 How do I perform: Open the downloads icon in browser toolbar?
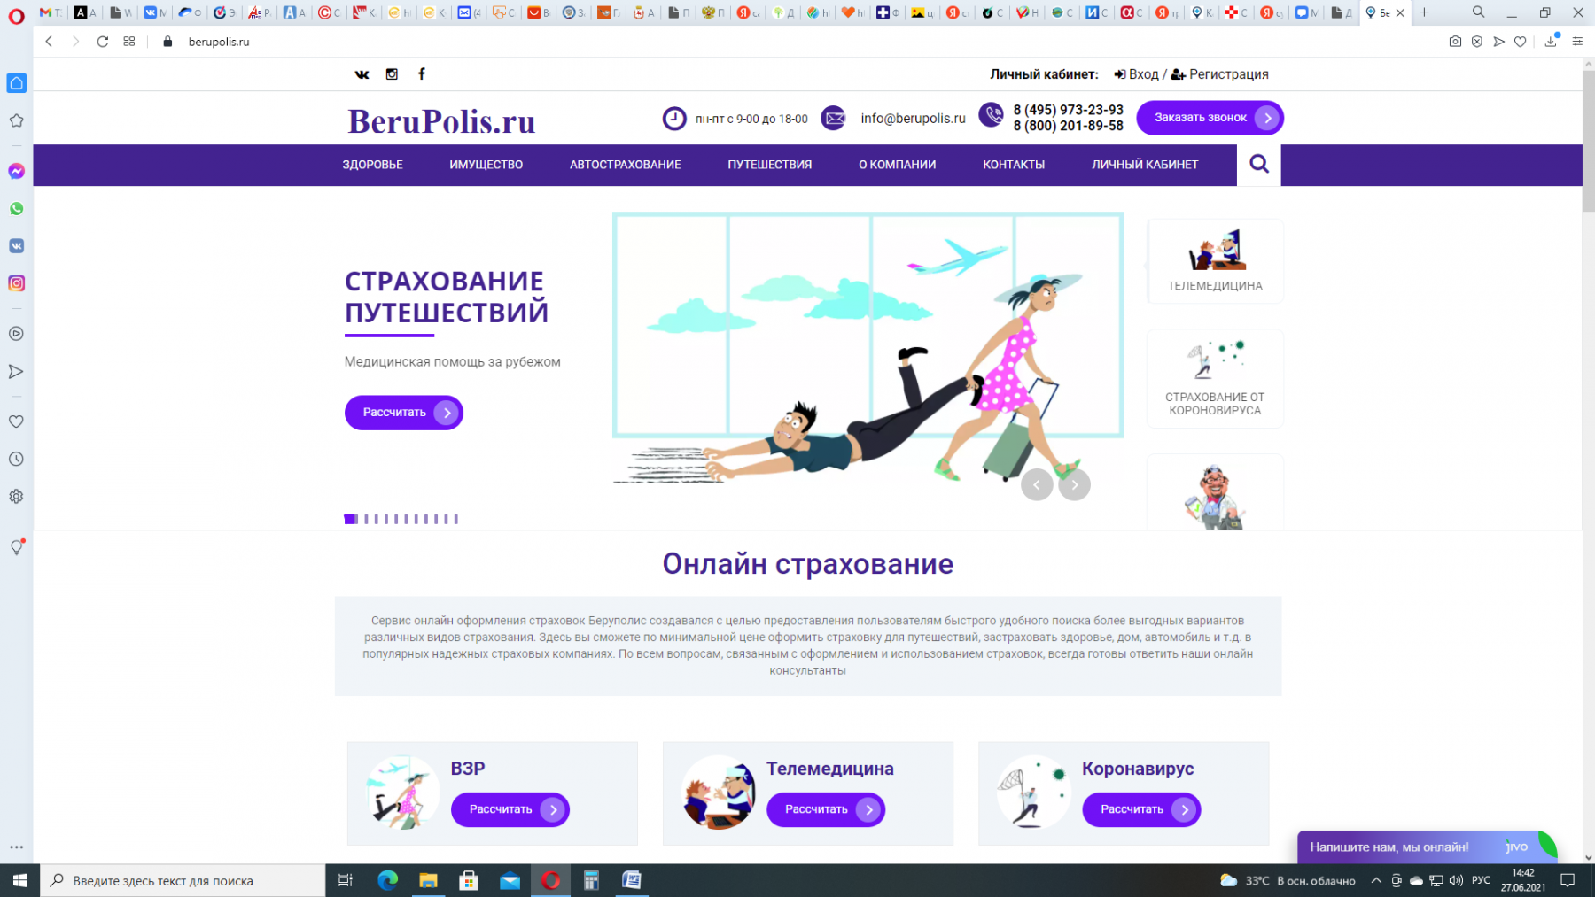click(1551, 42)
